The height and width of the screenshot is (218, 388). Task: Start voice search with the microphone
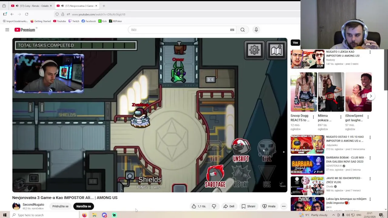coord(256,30)
